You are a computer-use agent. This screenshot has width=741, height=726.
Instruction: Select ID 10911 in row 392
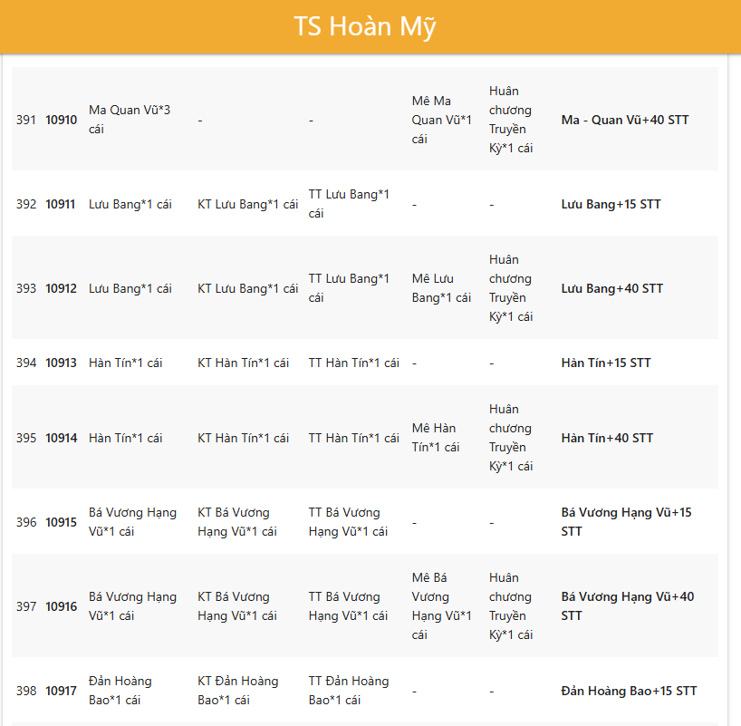coord(62,204)
